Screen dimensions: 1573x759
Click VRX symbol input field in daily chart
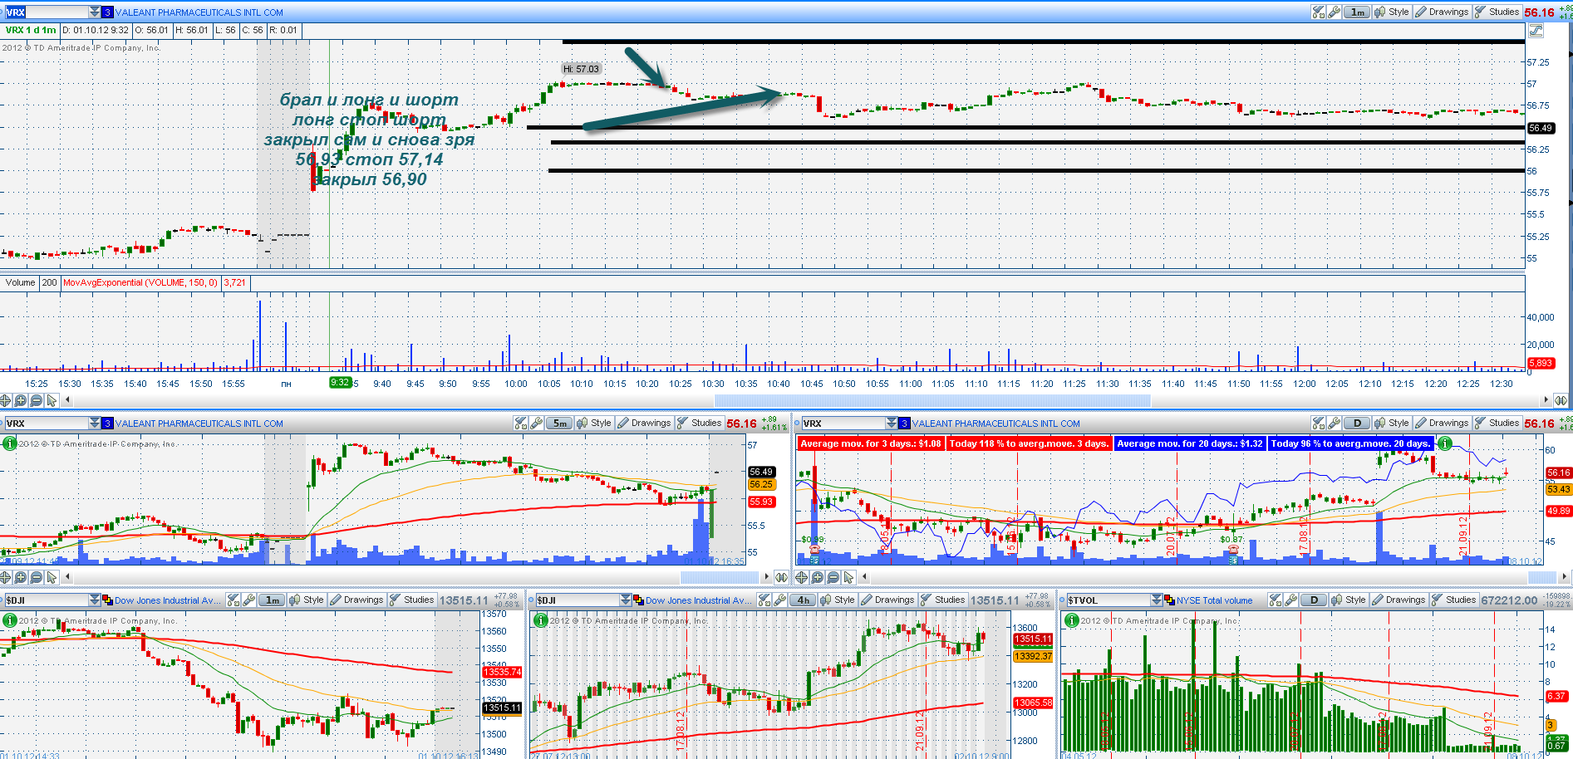(x=841, y=423)
